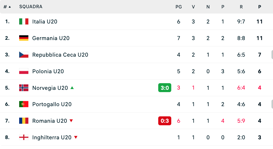Click the red 0:3 live score badge
This screenshot has height=149, width=273.
tap(165, 121)
